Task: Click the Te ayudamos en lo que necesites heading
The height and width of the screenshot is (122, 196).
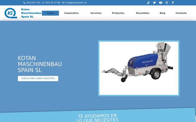Action: click(97, 118)
